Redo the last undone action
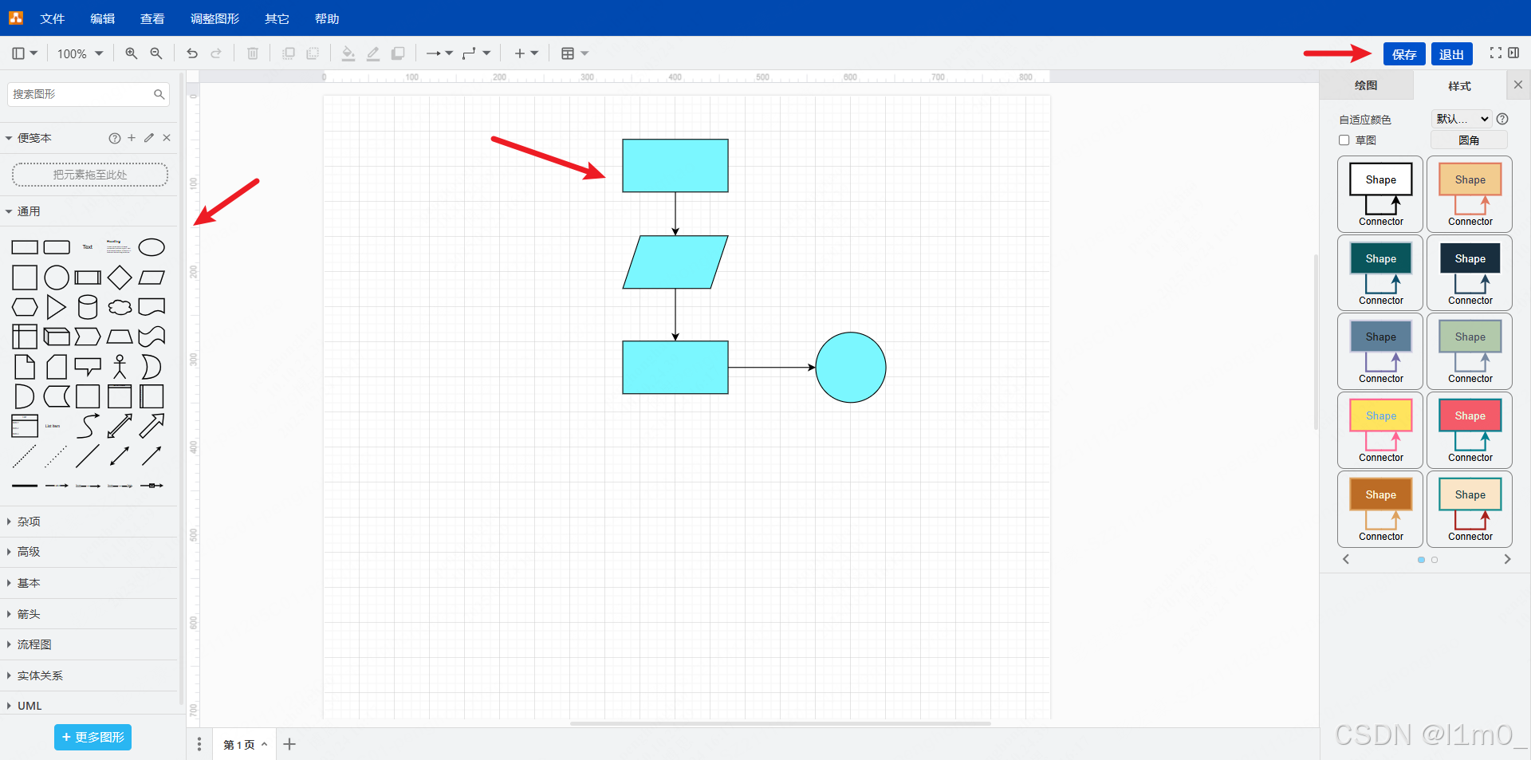This screenshot has height=760, width=1531. [x=216, y=53]
